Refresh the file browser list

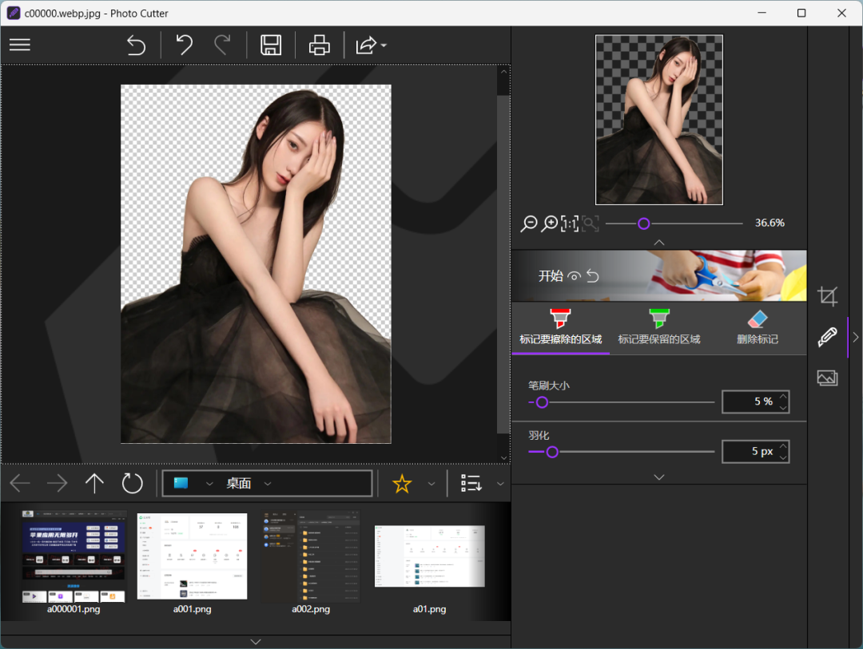click(132, 483)
